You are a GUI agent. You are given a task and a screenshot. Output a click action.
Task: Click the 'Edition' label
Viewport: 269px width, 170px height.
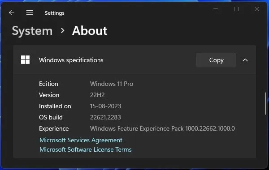point(48,84)
